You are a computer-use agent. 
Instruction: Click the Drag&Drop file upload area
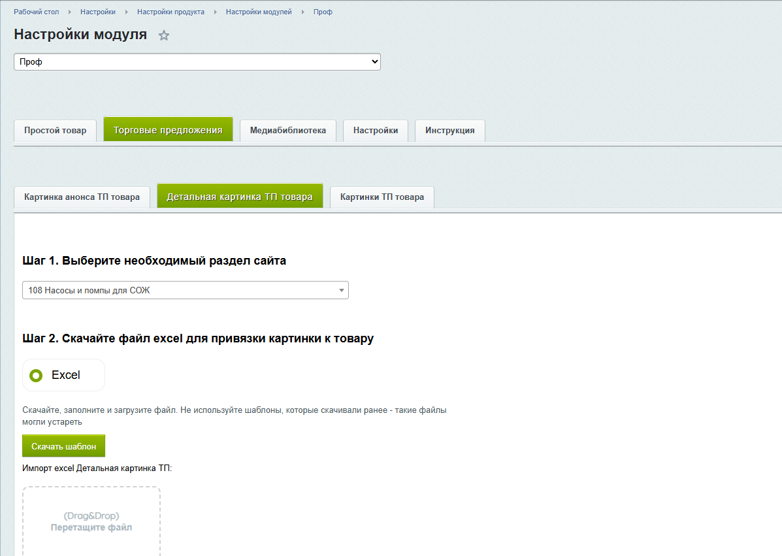91,521
